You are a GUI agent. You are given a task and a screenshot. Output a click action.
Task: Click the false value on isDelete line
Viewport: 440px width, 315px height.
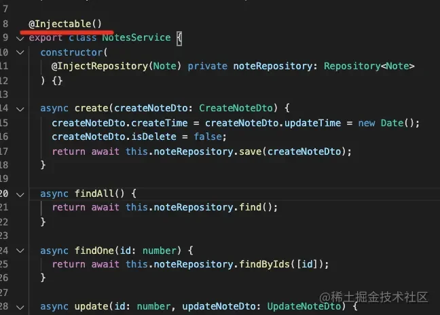point(208,137)
